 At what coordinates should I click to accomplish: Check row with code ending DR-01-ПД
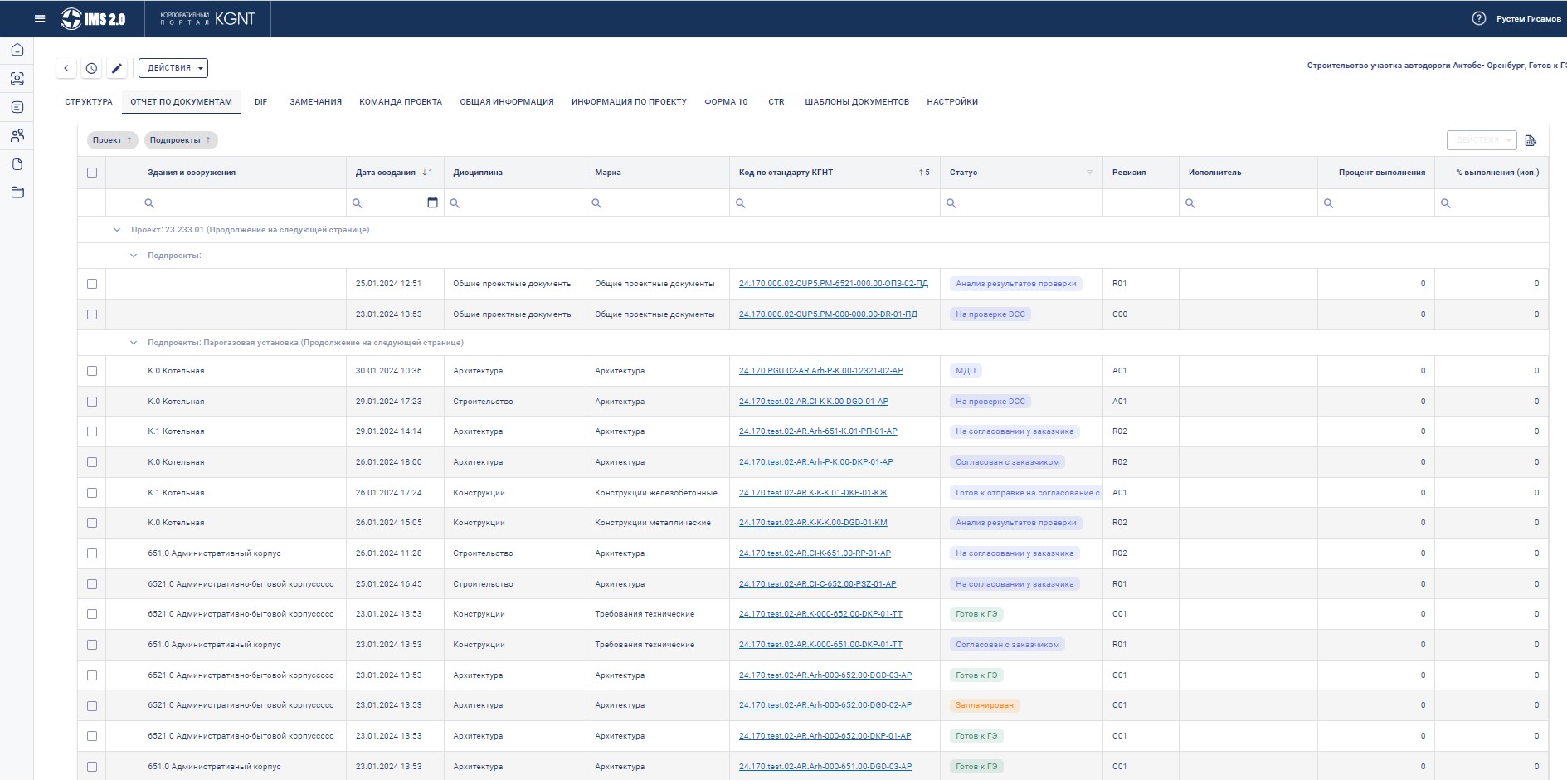click(92, 314)
